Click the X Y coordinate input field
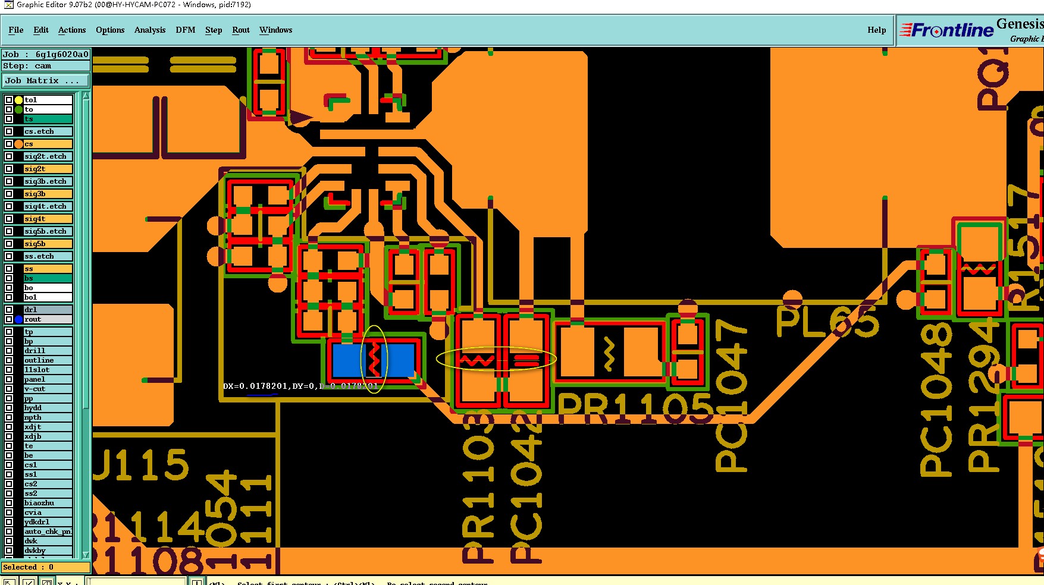 [x=136, y=581]
